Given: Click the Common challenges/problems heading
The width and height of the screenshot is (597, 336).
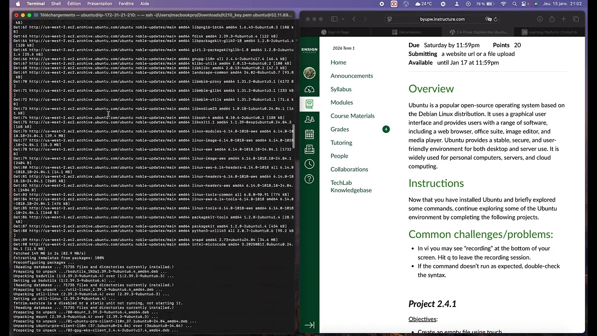Looking at the screenshot, I should coord(481,234).
